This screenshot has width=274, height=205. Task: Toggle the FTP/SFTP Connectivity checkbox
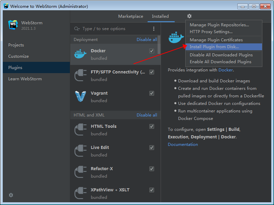[152, 72]
